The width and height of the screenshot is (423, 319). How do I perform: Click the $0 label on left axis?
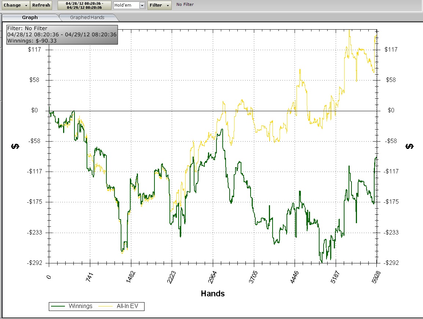pos(34,110)
